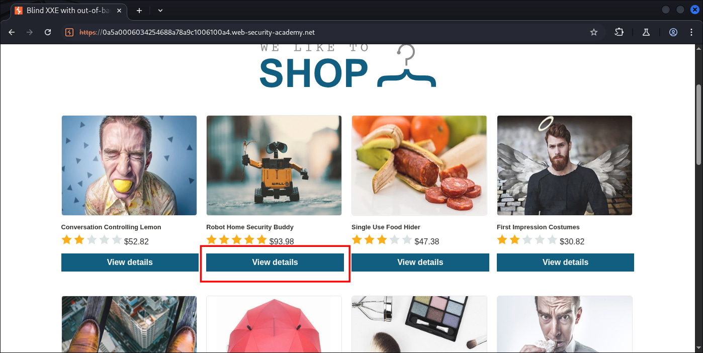The height and width of the screenshot is (353, 703).
Task: Click the Robot Home Security Buddy image
Action: click(x=274, y=165)
